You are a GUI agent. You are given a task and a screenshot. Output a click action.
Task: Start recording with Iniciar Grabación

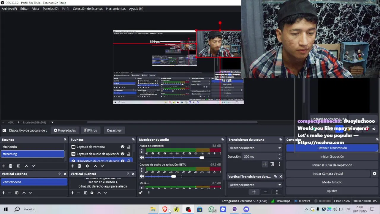[x=332, y=157]
